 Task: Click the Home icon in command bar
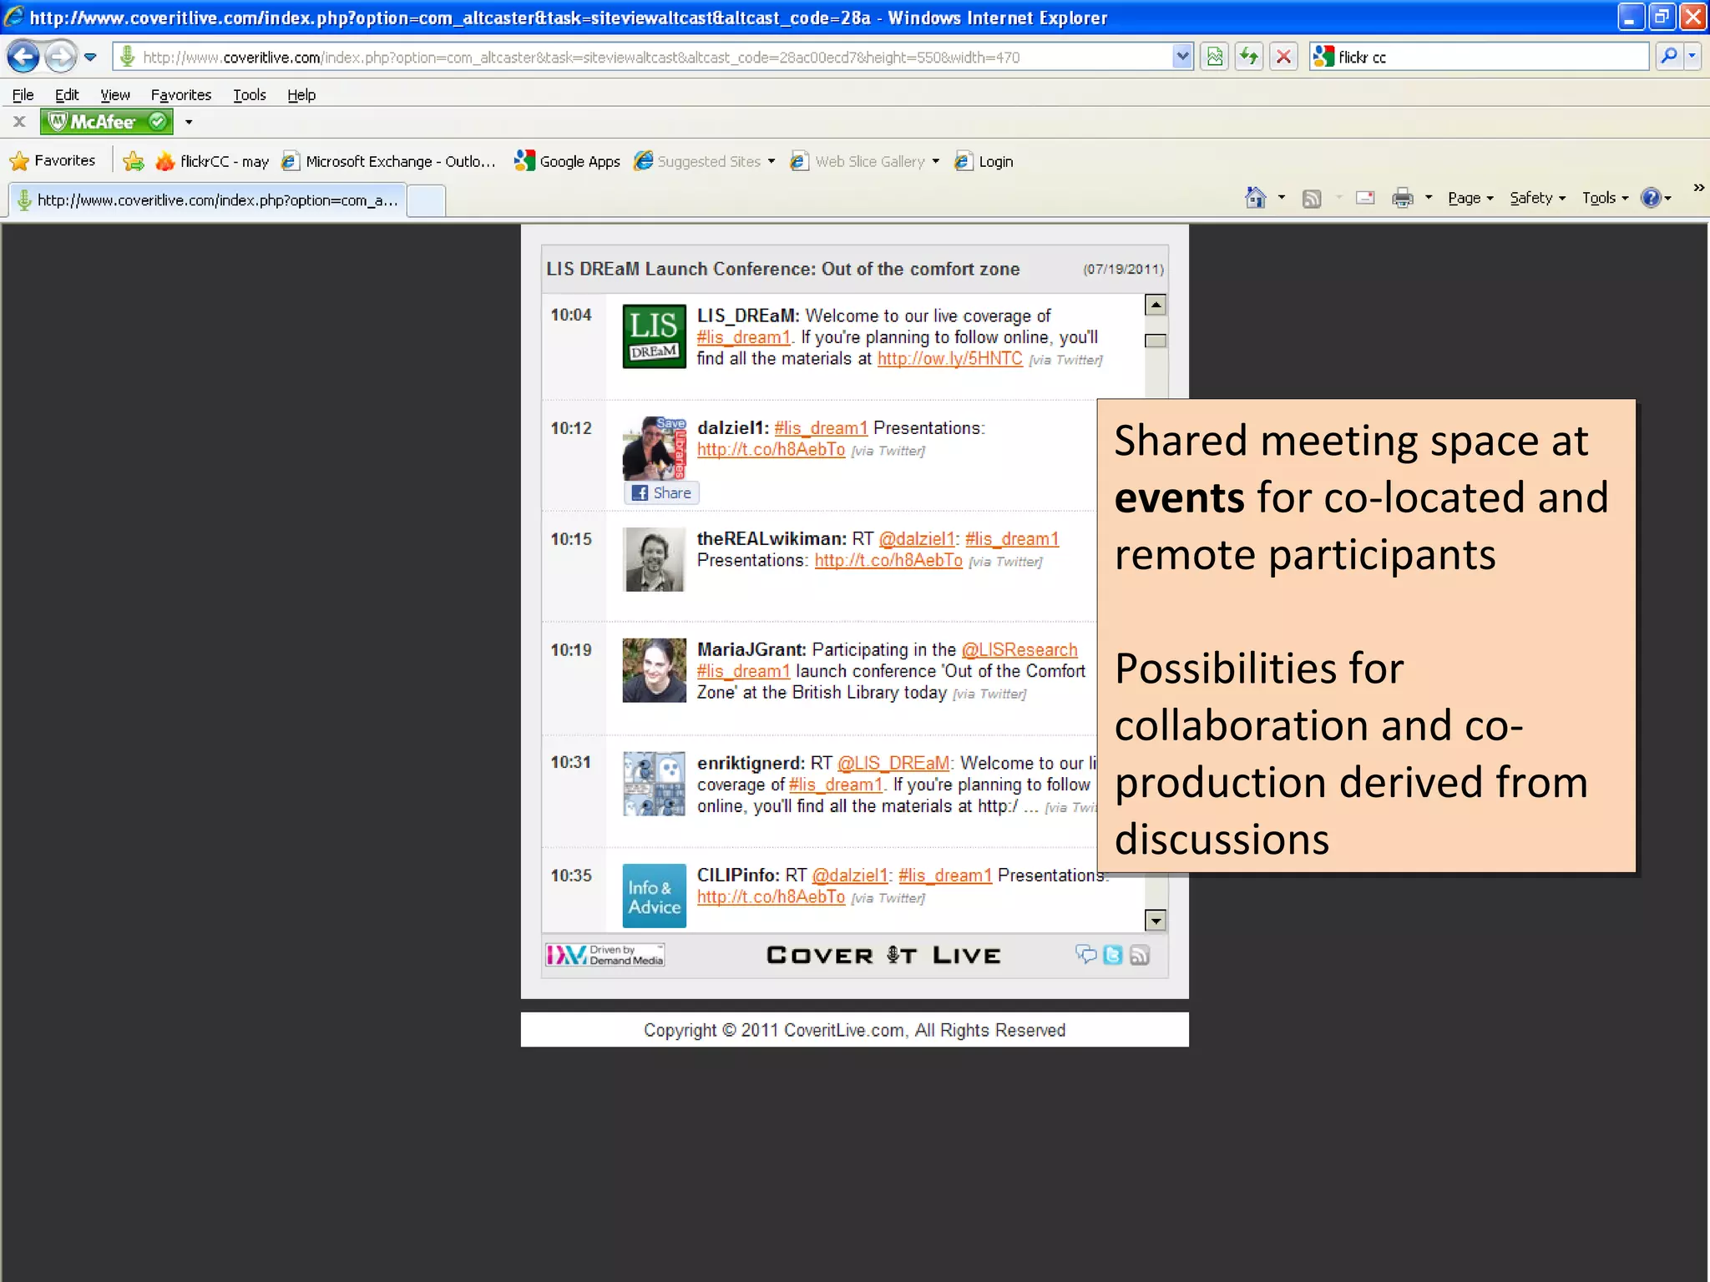1255,198
